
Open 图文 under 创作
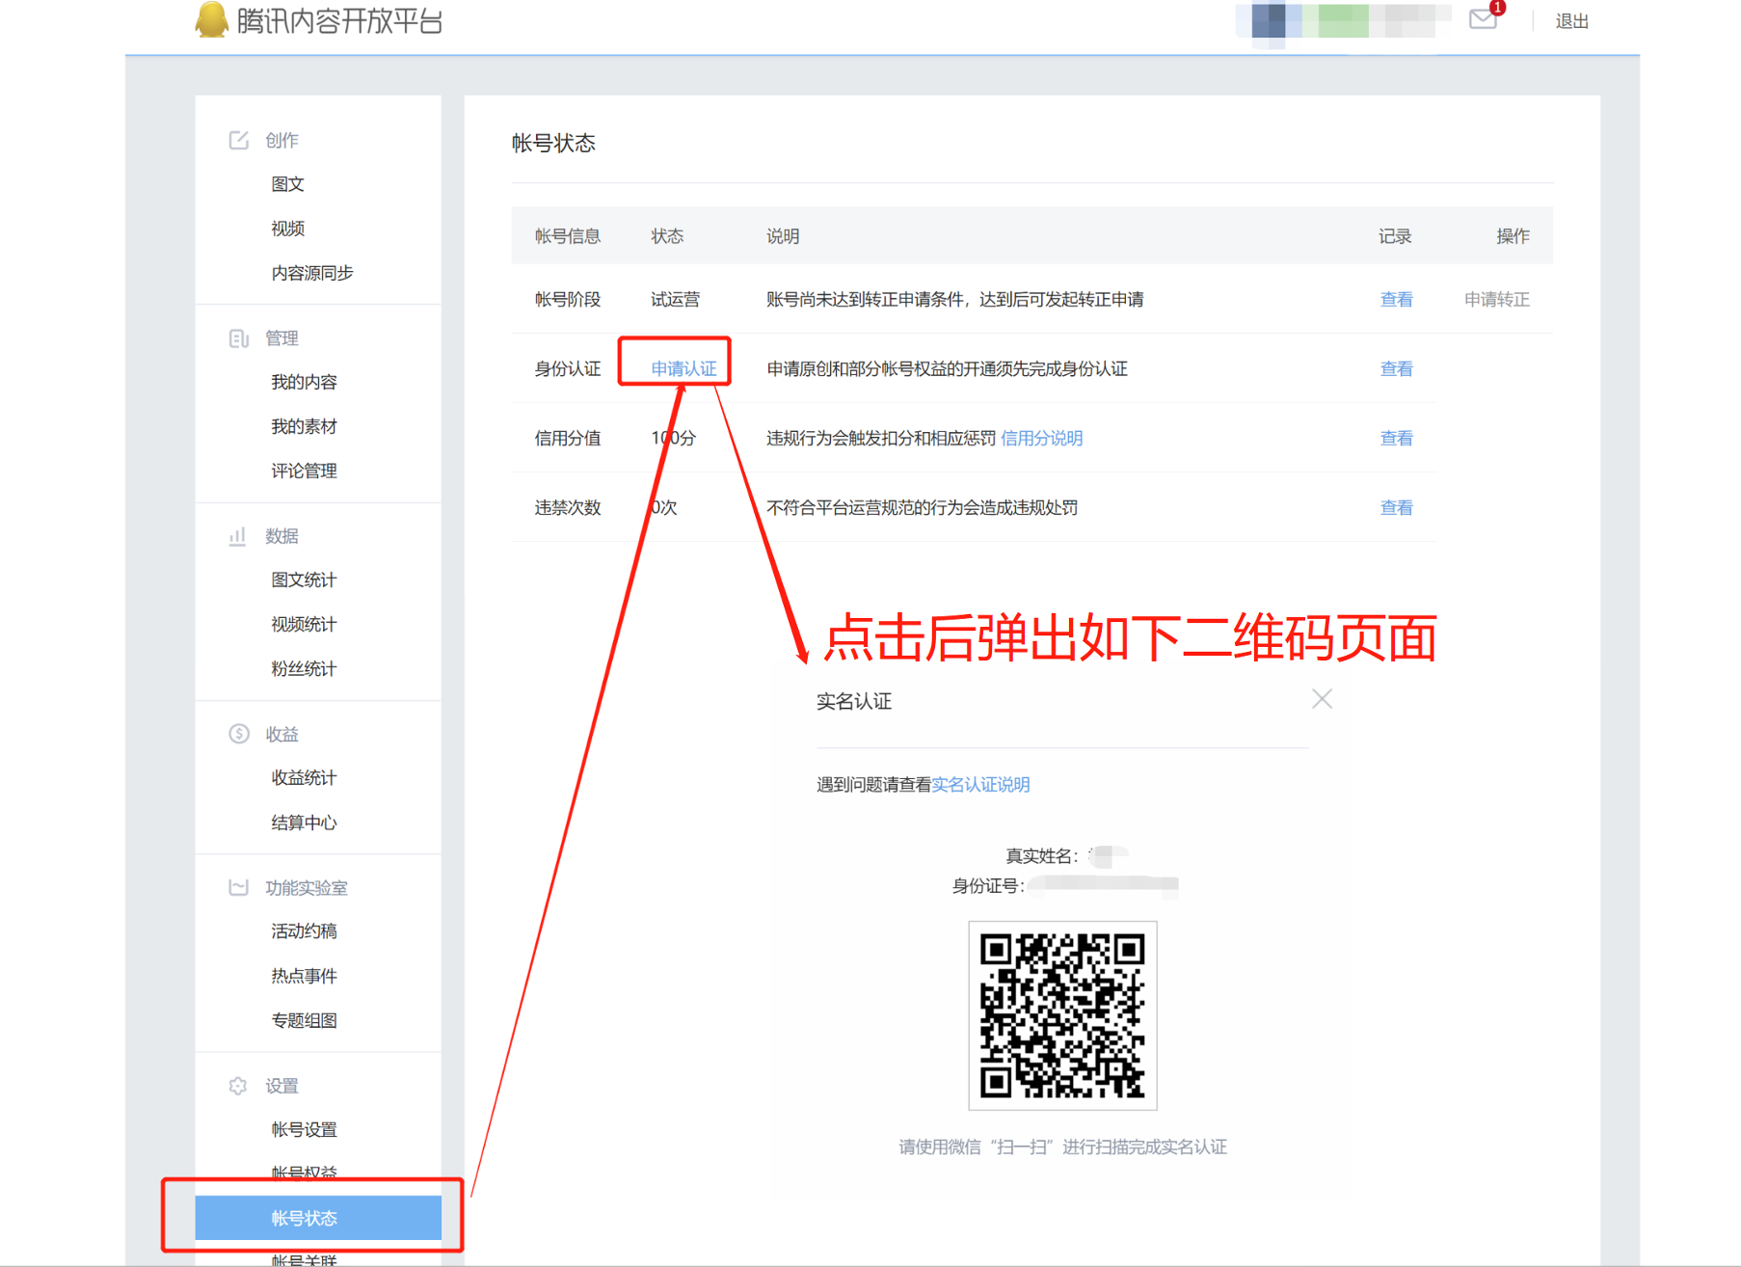click(x=287, y=184)
